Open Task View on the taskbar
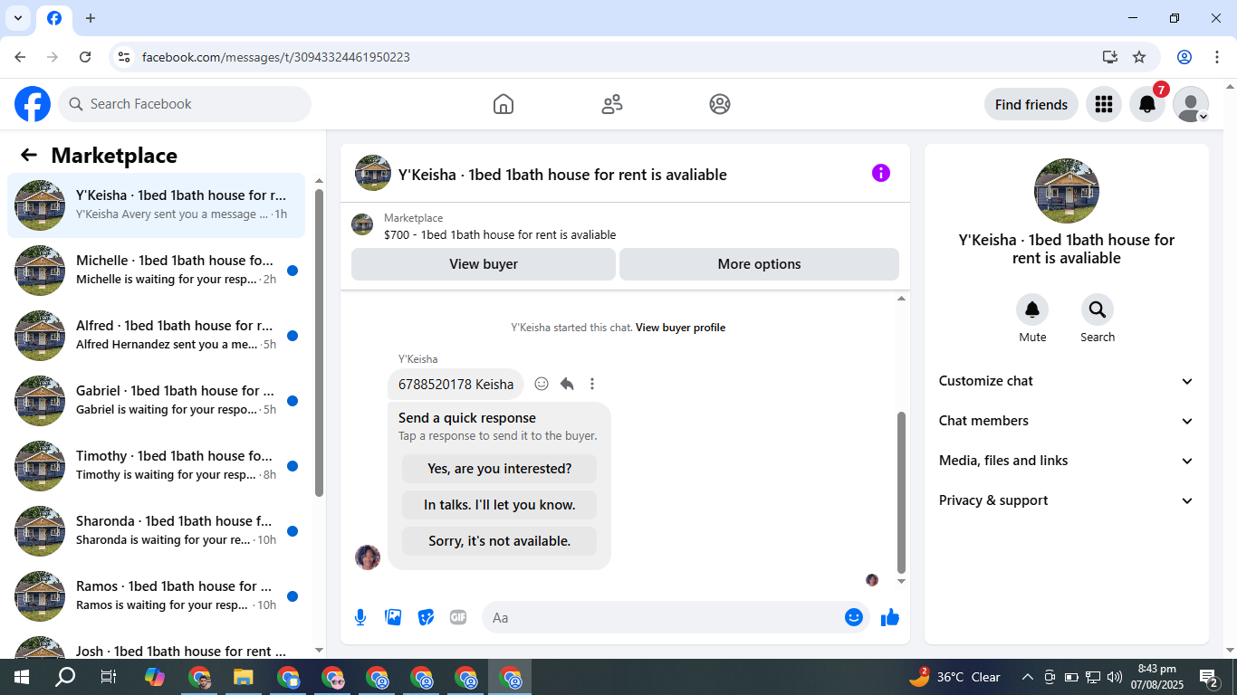1237x695 pixels. (x=109, y=677)
